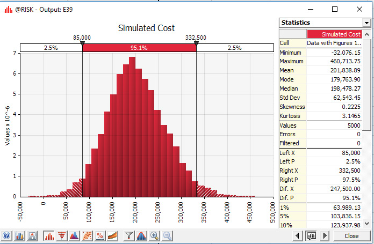Click the Left X value field 85,000
374x244 pixels.
tap(333, 153)
